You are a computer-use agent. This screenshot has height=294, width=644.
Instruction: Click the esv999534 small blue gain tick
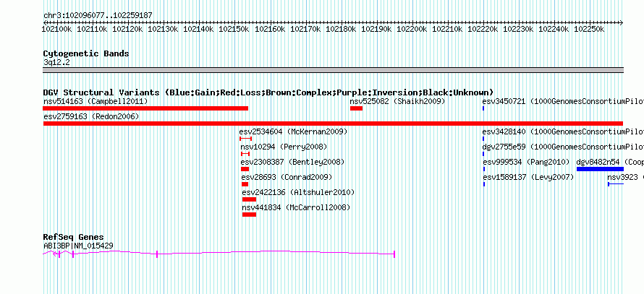tap(484, 169)
